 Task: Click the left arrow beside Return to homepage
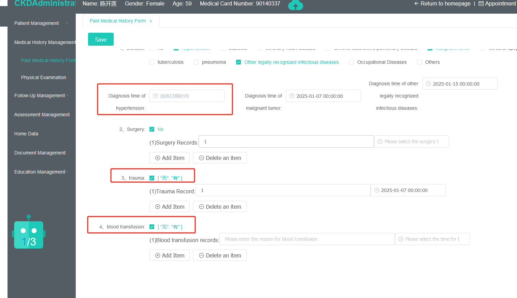coord(416,3)
